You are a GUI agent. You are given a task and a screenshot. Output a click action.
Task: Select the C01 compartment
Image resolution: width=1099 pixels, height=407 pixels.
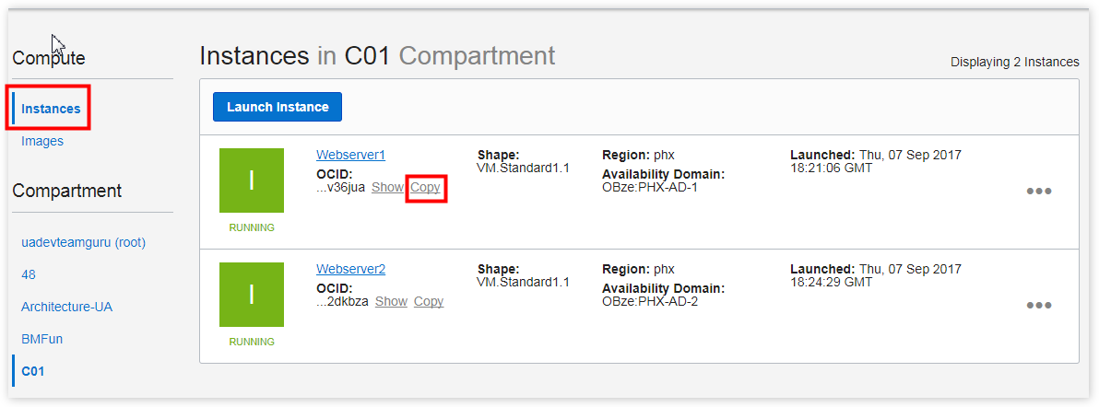tap(32, 371)
